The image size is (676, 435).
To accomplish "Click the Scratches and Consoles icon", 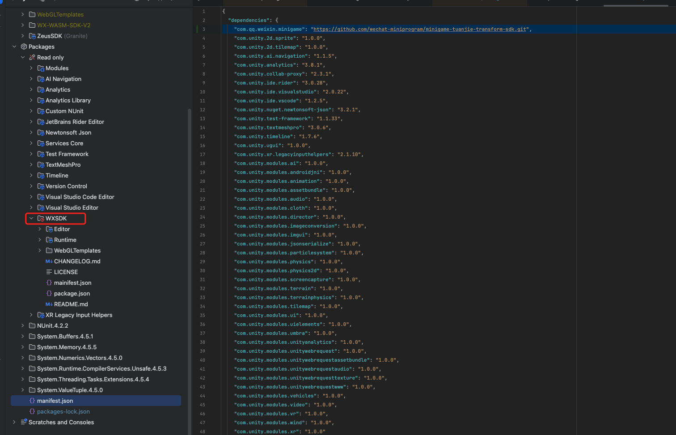I will [x=24, y=422].
